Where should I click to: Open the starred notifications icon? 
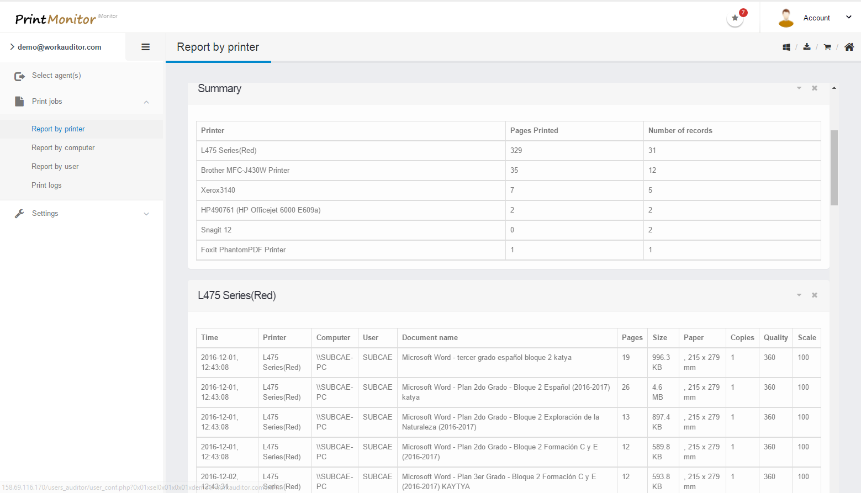(735, 18)
